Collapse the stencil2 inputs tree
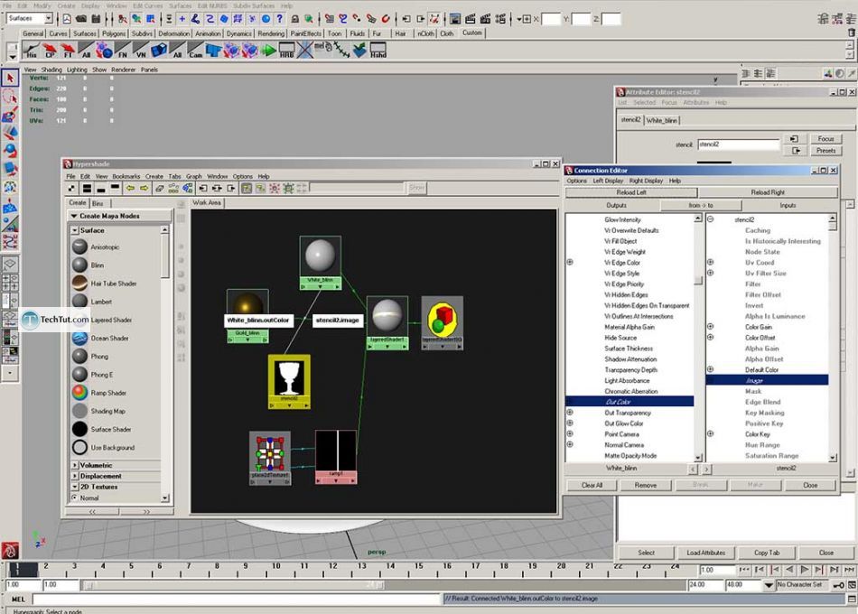The height and width of the screenshot is (614, 858). click(x=710, y=219)
